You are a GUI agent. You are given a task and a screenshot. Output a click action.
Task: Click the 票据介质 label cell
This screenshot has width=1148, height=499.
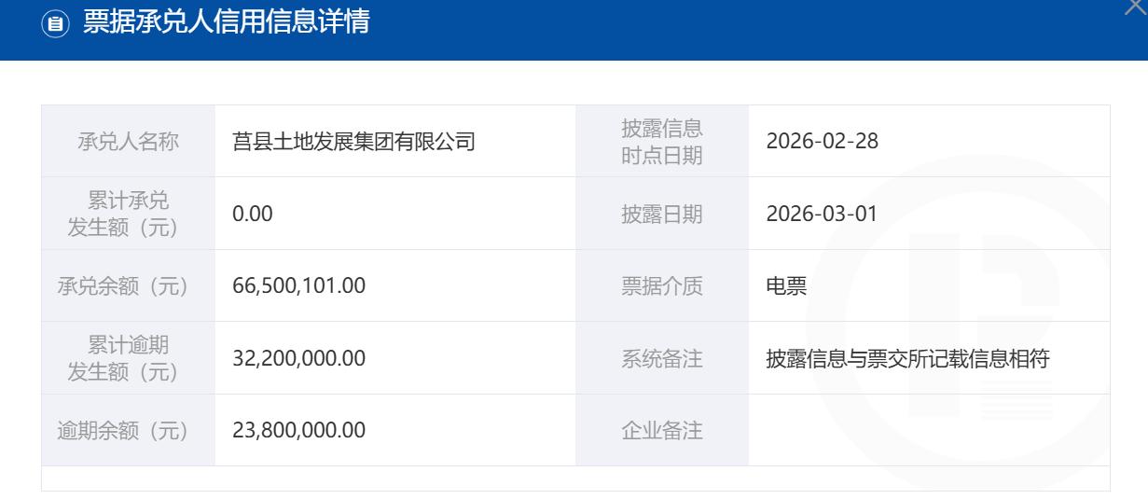tap(661, 286)
